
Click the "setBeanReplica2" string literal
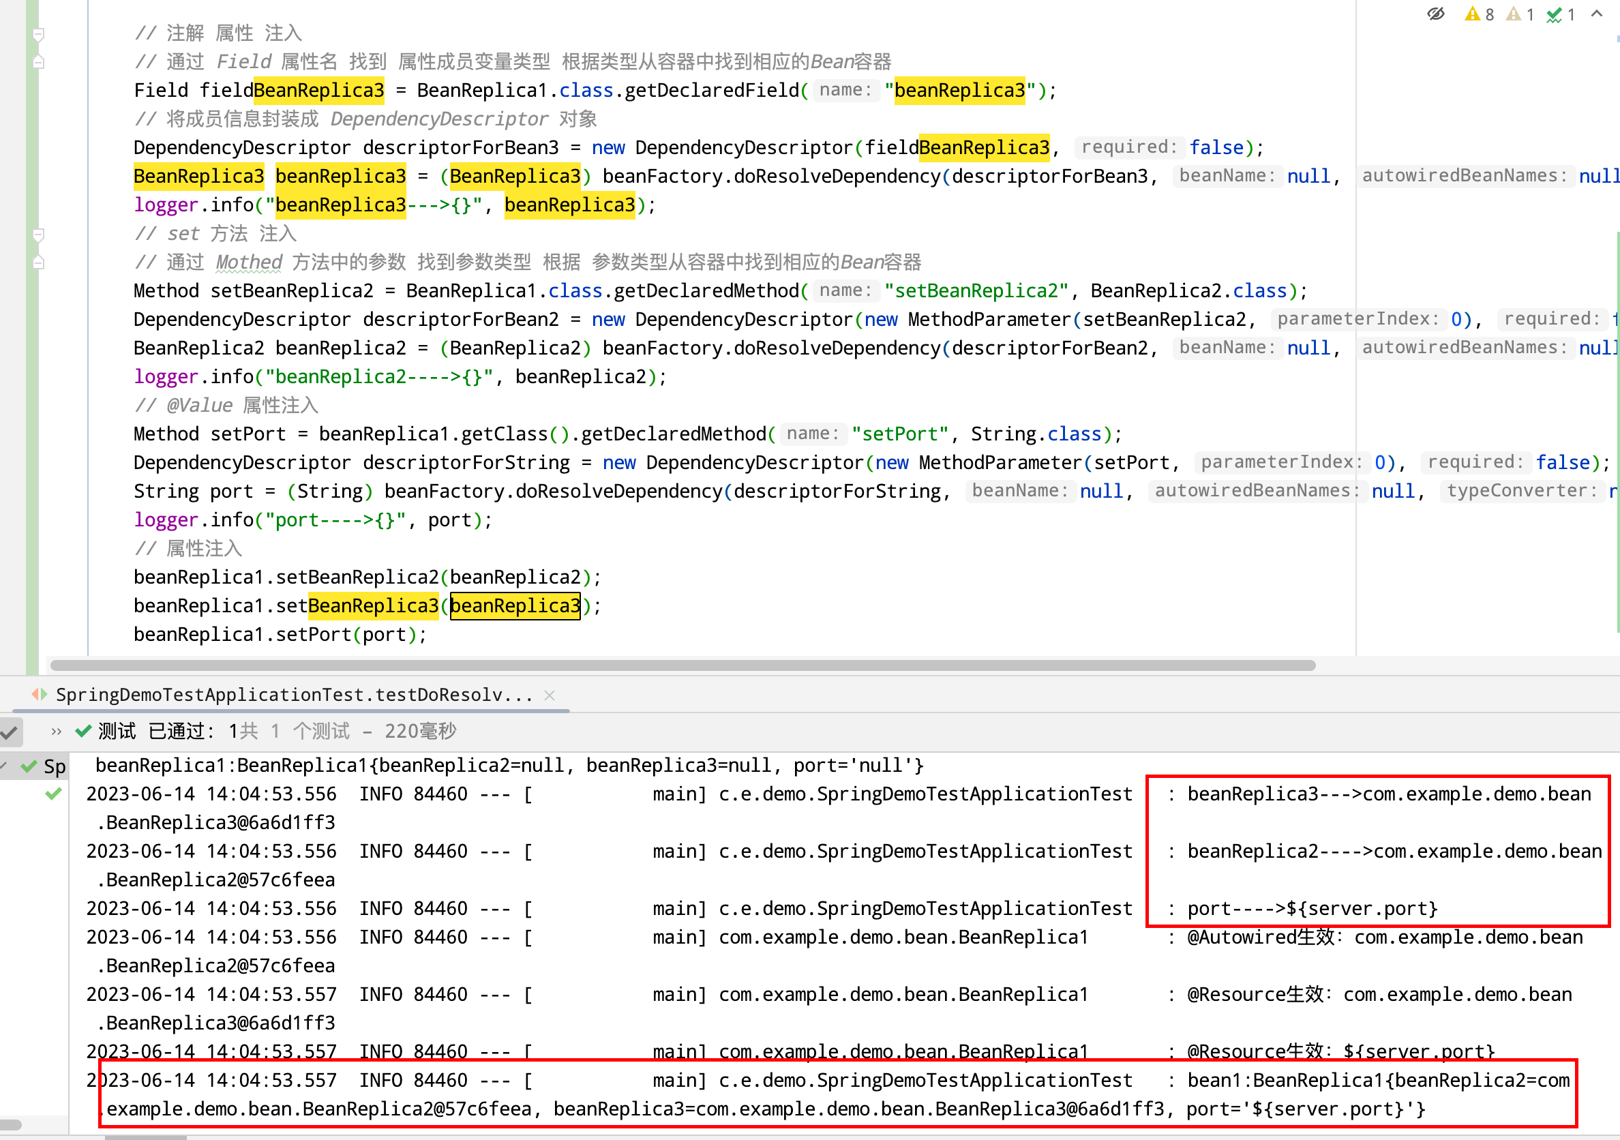976,290
